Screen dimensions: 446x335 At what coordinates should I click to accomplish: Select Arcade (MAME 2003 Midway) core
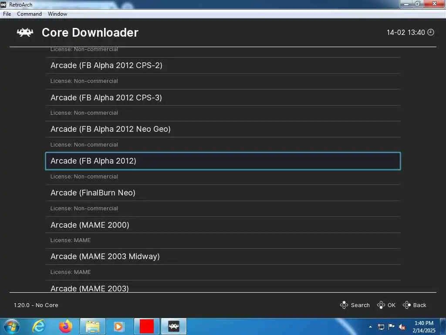(223, 256)
